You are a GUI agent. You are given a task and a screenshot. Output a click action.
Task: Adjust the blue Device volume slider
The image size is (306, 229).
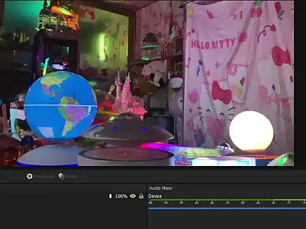[227, 209]
